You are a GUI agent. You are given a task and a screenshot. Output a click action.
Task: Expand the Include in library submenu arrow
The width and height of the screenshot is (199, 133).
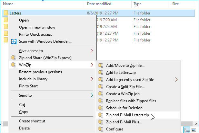tap(92, 79)
